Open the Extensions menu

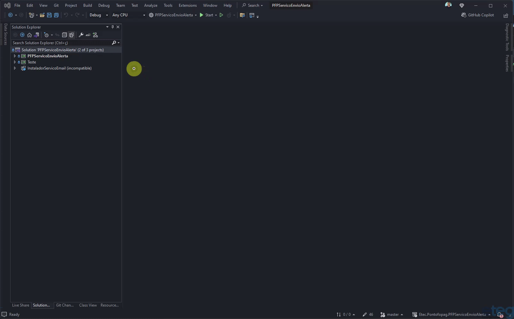click(188, 5)
